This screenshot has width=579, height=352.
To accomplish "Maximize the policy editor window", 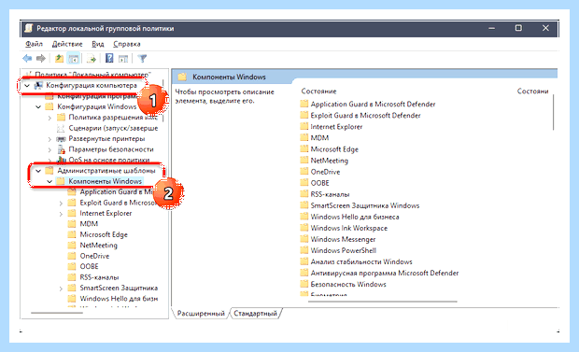I will [518, 28].
